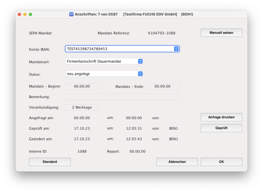
Task: Click the Interne ID field 1088
Action: point(82,151)
